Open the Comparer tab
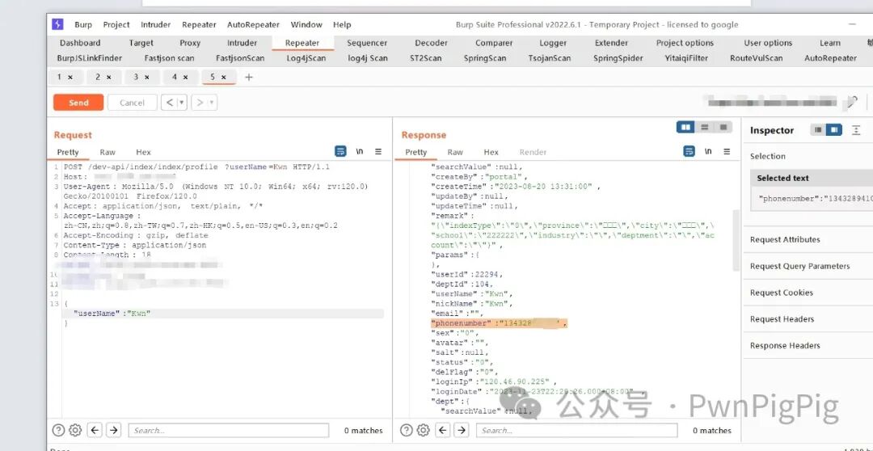The height and width of the screenshot is (451, 873). click(x=494, y=43)
